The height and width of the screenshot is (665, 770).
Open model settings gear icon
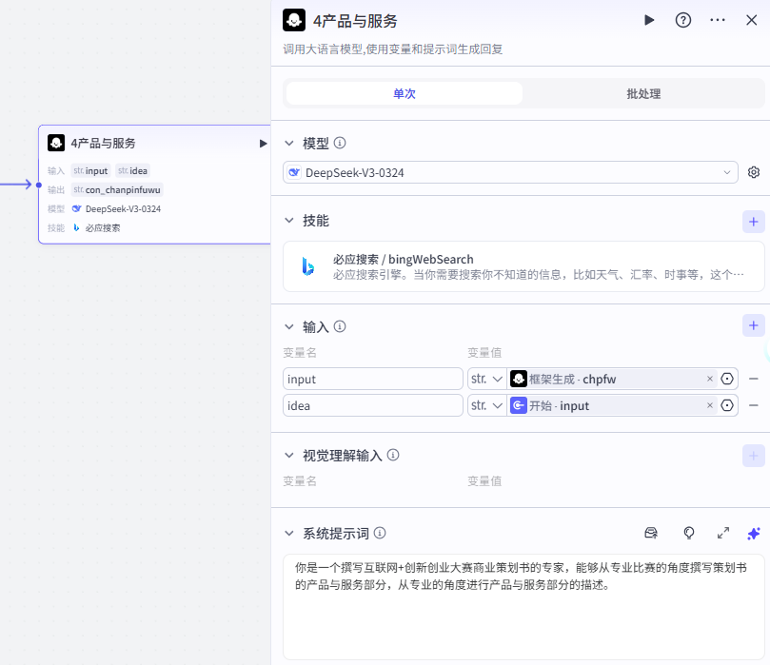pos(753,172)
